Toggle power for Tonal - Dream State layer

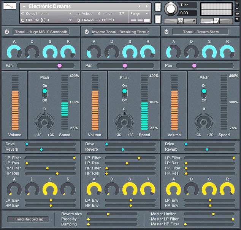[166, 32]
